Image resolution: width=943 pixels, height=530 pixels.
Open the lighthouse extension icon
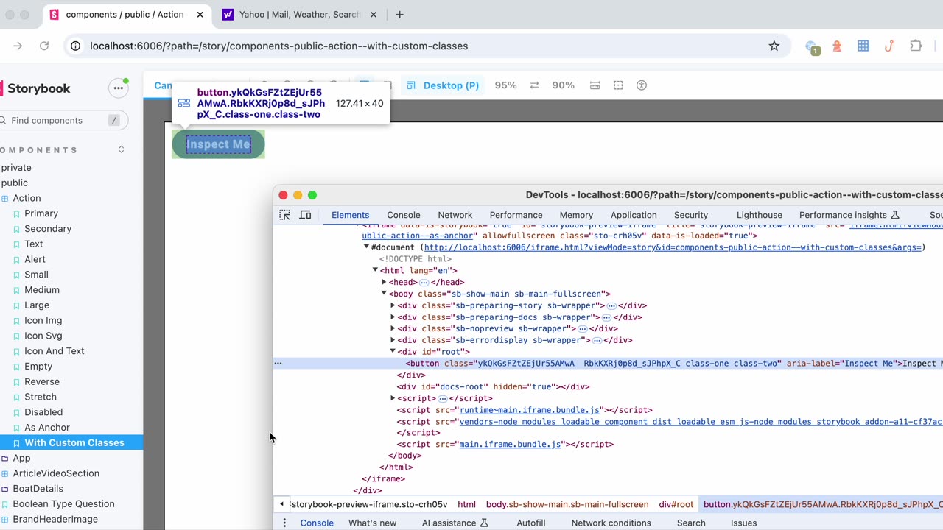[837, 46]
